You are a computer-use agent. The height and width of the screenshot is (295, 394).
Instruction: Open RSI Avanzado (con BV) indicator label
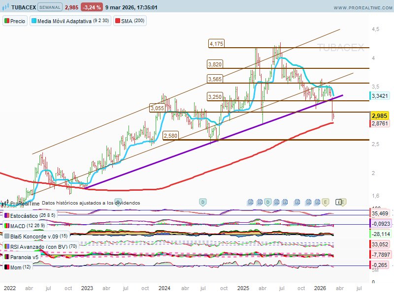(41, 247)
